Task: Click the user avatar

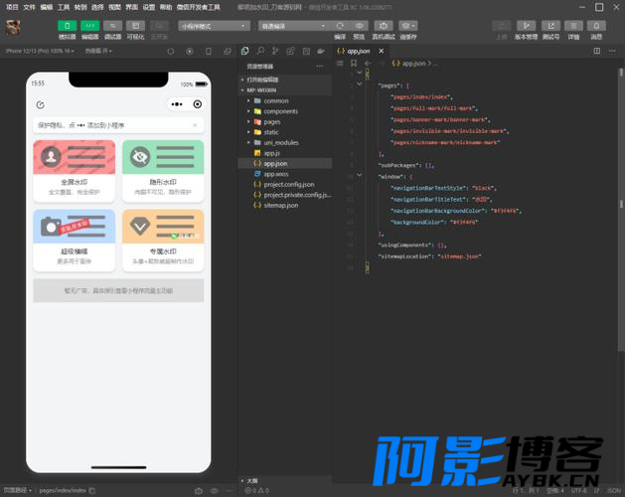Action: click(13, 28)
